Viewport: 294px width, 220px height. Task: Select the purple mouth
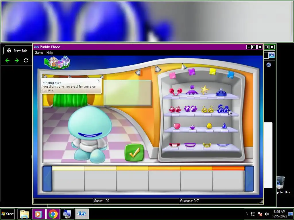(x=190, y=145)
